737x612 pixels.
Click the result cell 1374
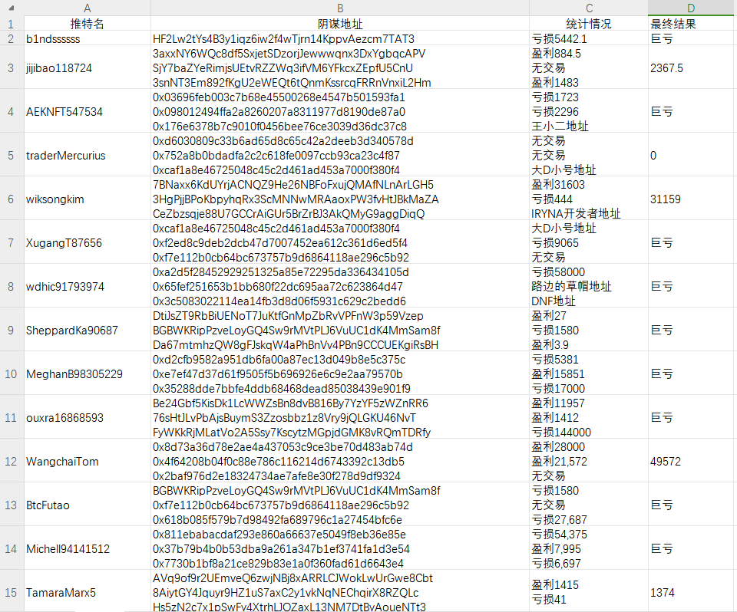pyautogui.click(x=690, y=592)
